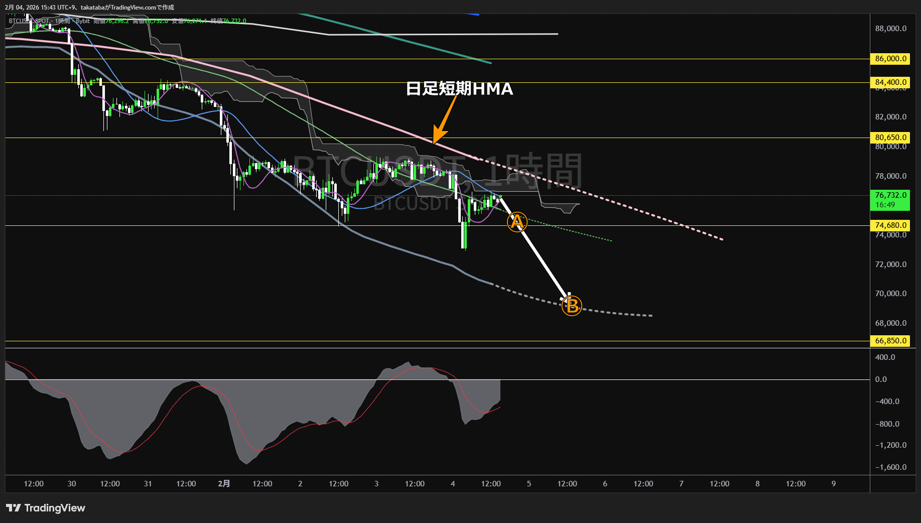
Task: Click the low value 76,271.1 in legend
Action: [195, 21]
